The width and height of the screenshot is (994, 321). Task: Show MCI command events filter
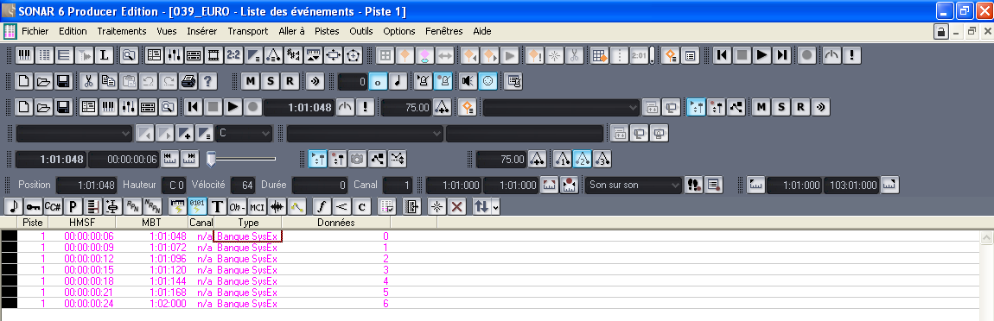tap(257, 206)
